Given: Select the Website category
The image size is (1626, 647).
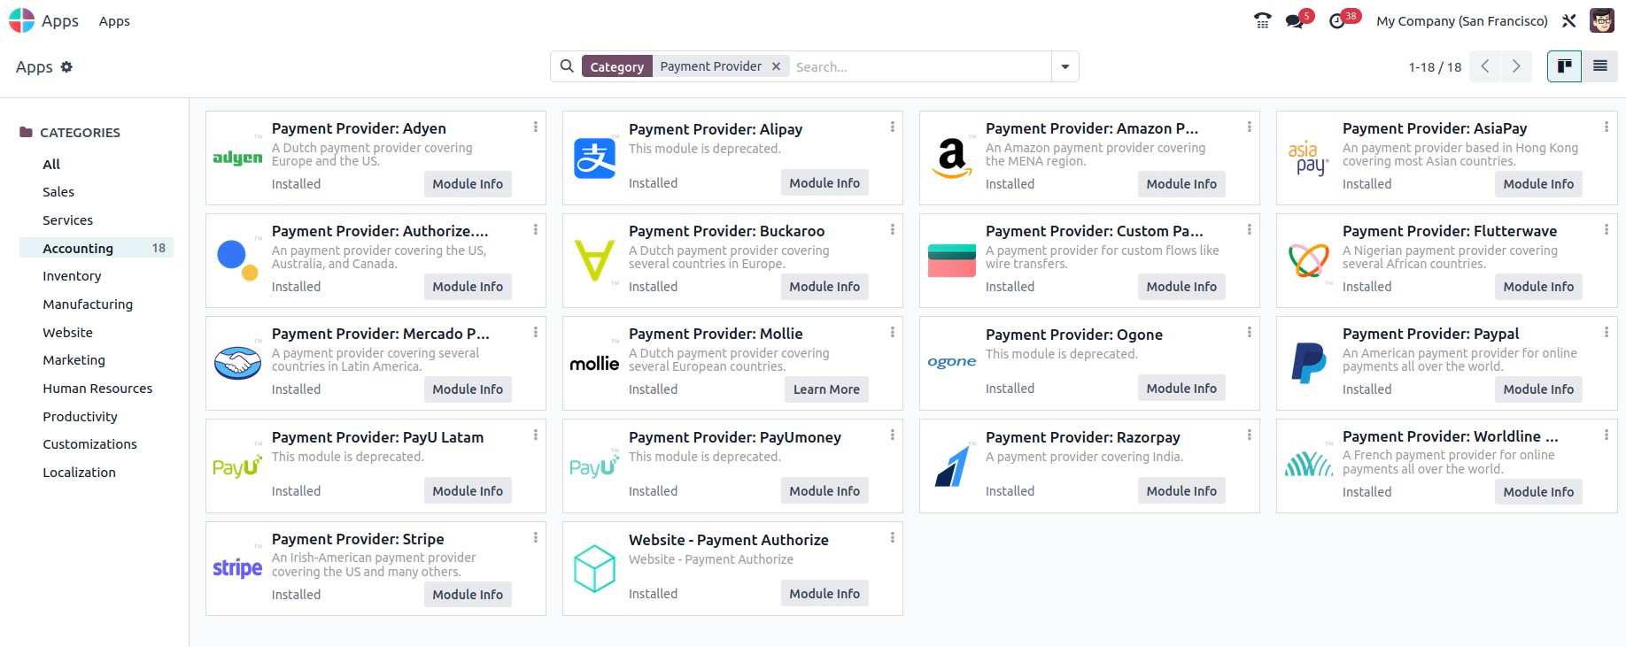Looking at the screenshot, I should pyautogui.click(x=67, y=333).
